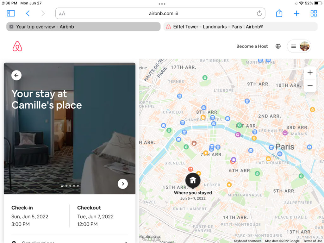Click the 3:00 PM check-in time
This screenshot has height=243, width=324.
point(21,224)
